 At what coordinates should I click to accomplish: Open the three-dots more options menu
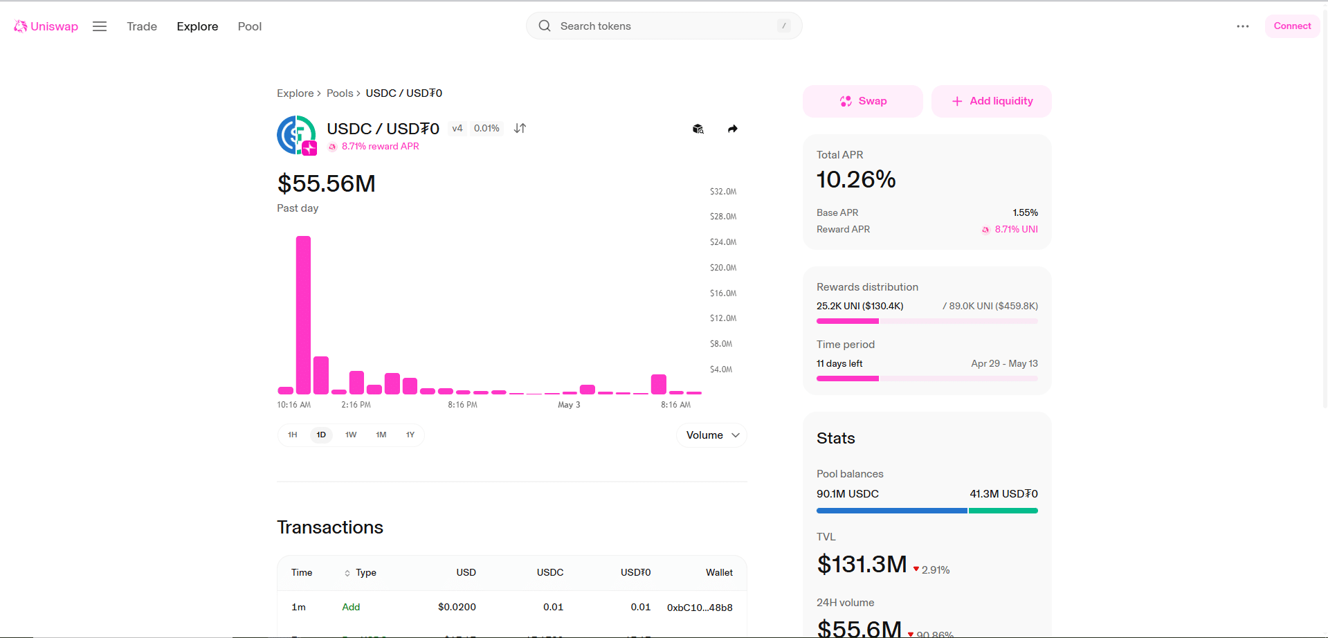click(1243, 26)
